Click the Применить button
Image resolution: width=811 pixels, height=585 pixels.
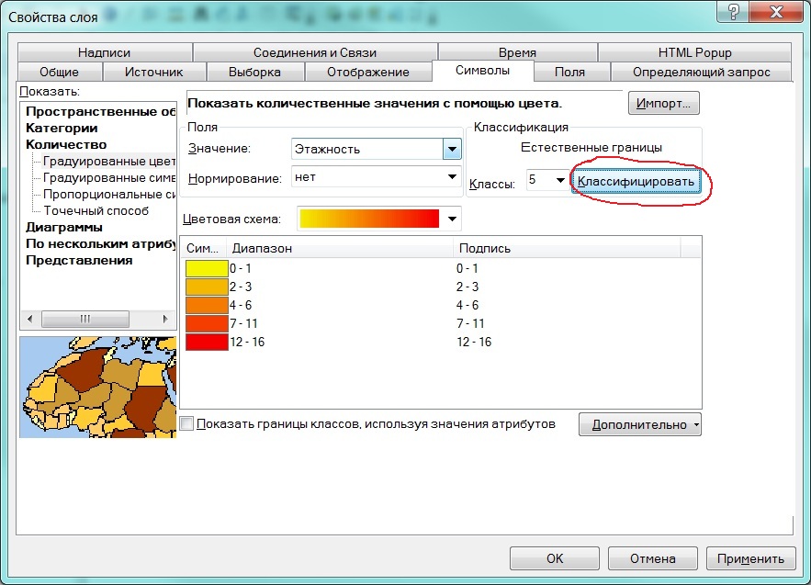click(750, 557)
